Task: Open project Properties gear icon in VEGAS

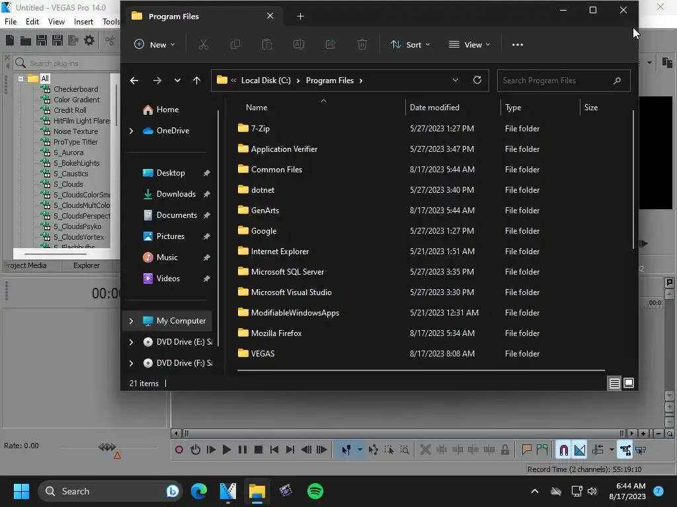Action: (89, 40)
